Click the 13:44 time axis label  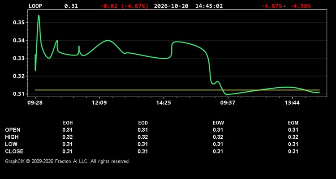[292, 103]
